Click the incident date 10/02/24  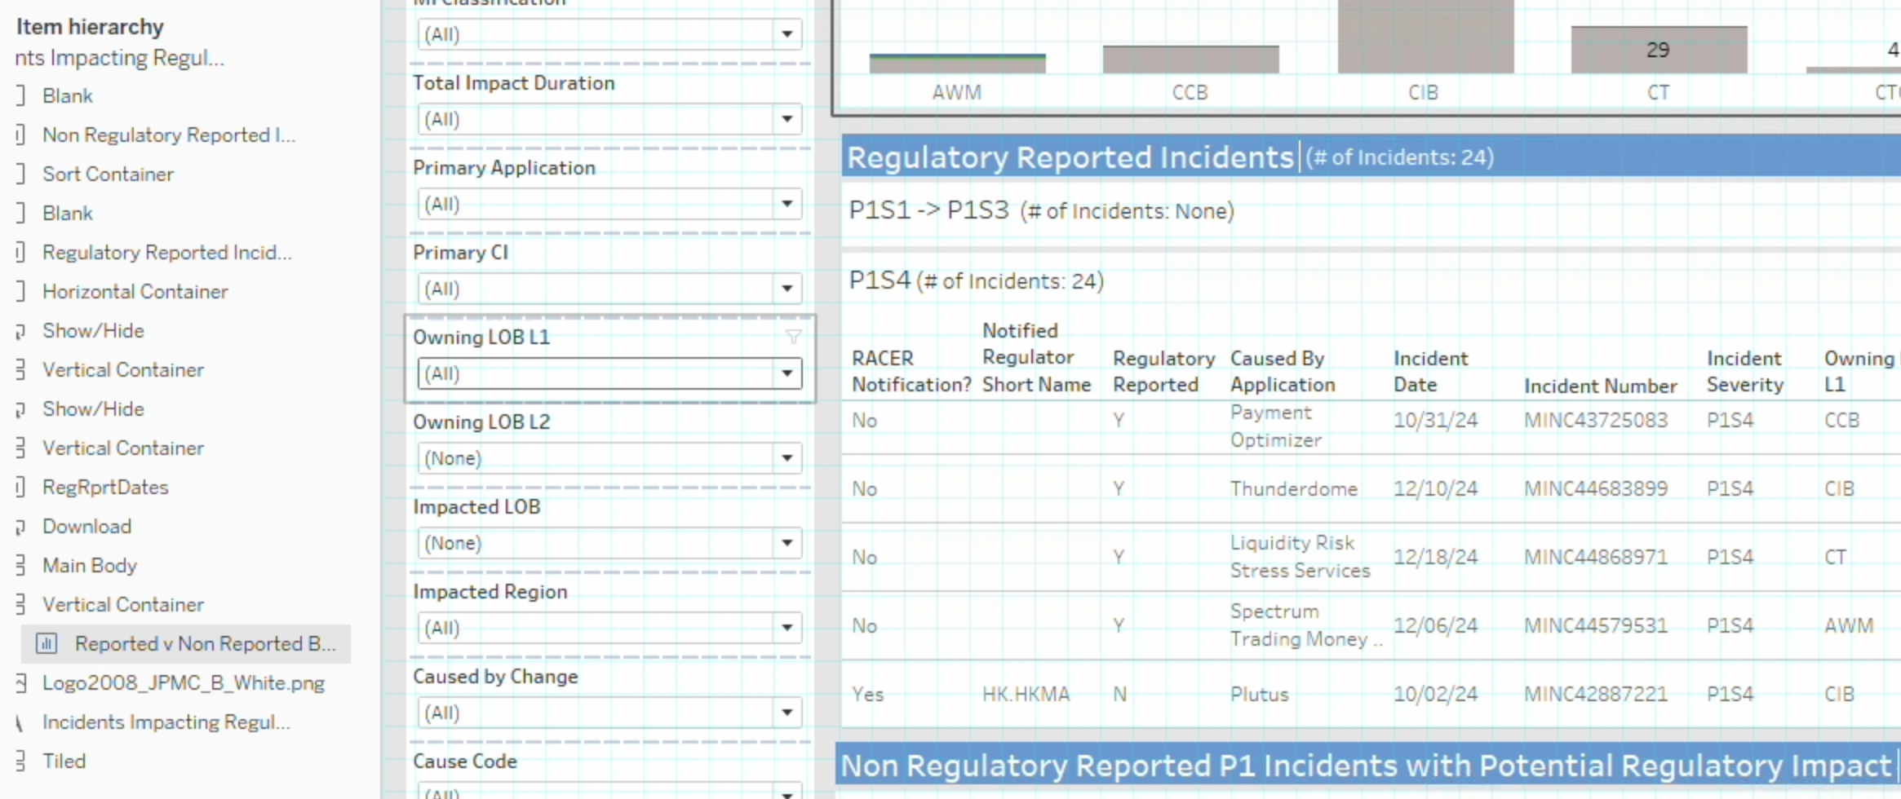click(x=1435, y=694)
